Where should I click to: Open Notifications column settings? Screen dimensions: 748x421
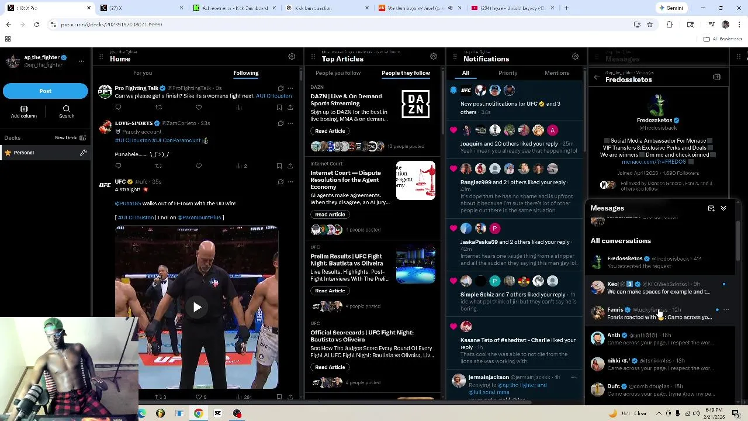576,56
